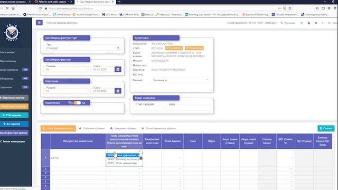The height and width of the screenshot is (190, 338).
Task: Switch language via Русский selector
Action: click(288, 23)
